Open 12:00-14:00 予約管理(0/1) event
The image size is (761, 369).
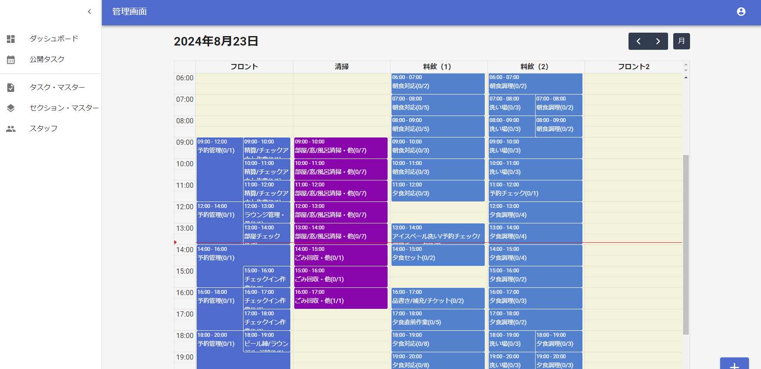(219, 223)
